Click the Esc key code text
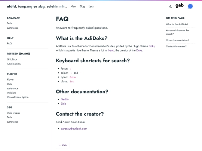The height and width of the screenshot is (151, 202). coord(72,82)
